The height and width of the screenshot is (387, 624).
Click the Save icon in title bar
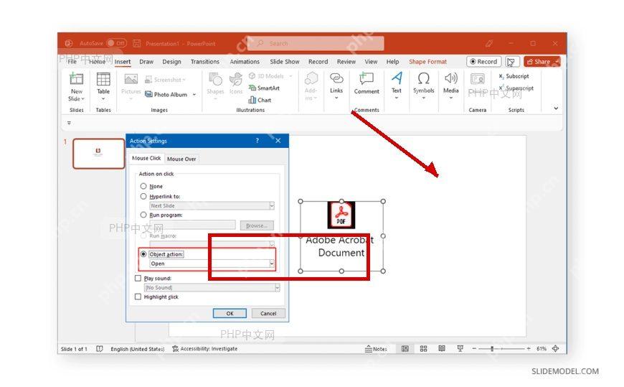(136, 43)
